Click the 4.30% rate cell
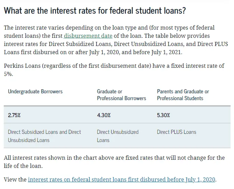The image size is (234, 189). tap(104, 115)
